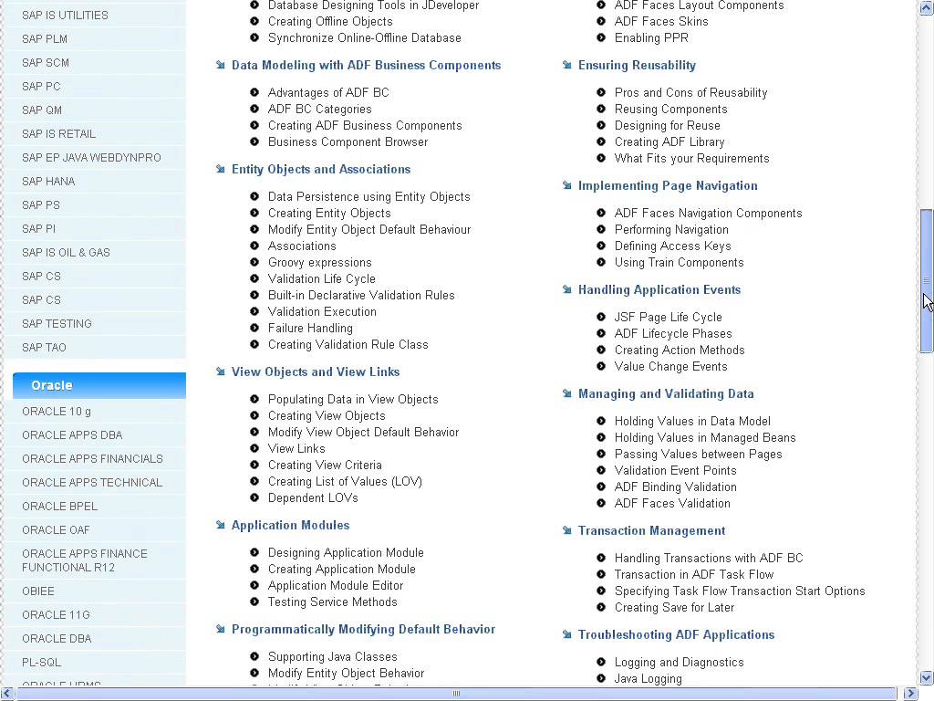
Task: Click bullet icon next to Groovy expressions
Action: click(254, 262)
